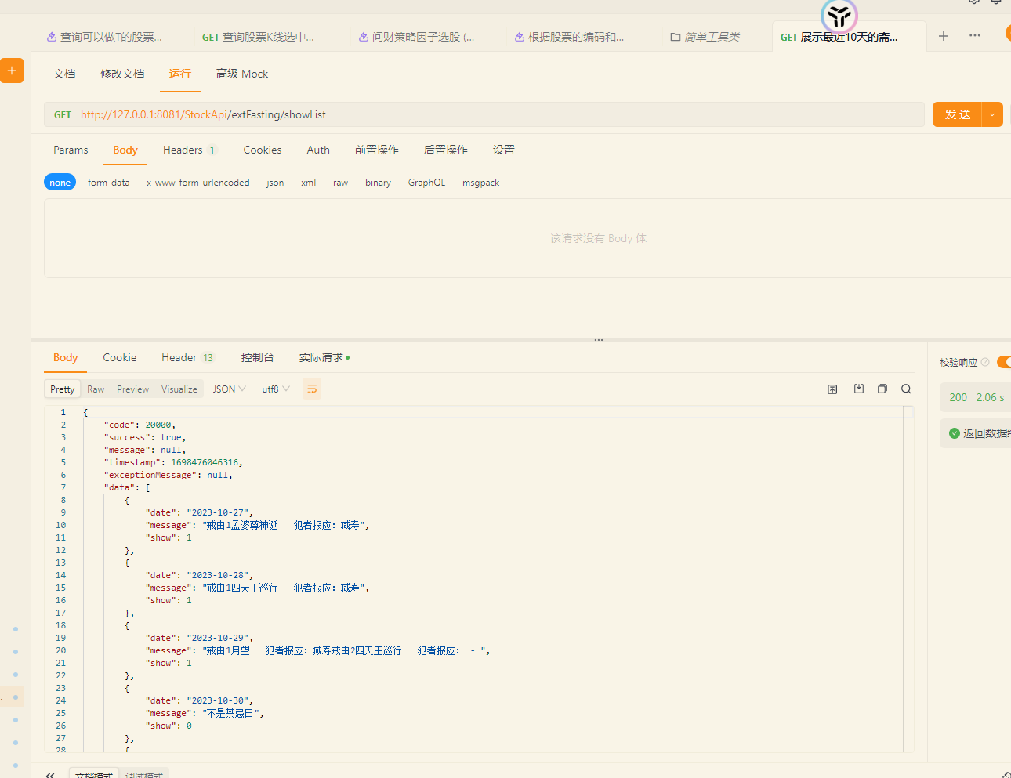Open the 控制台 console tab
Screen dimensions: 1011x778
[258, 357]
